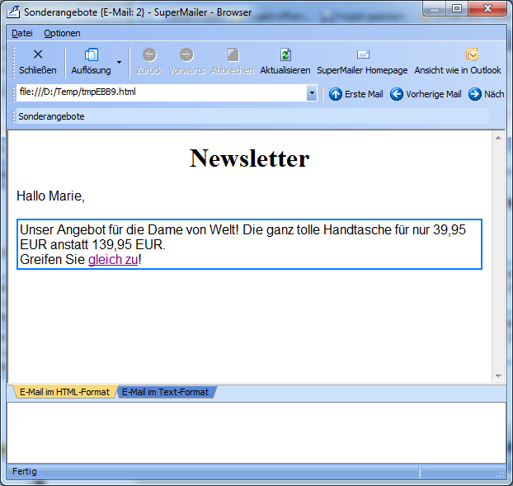Open SuperMailer Homepage via envelope icon

coord(363,54)
